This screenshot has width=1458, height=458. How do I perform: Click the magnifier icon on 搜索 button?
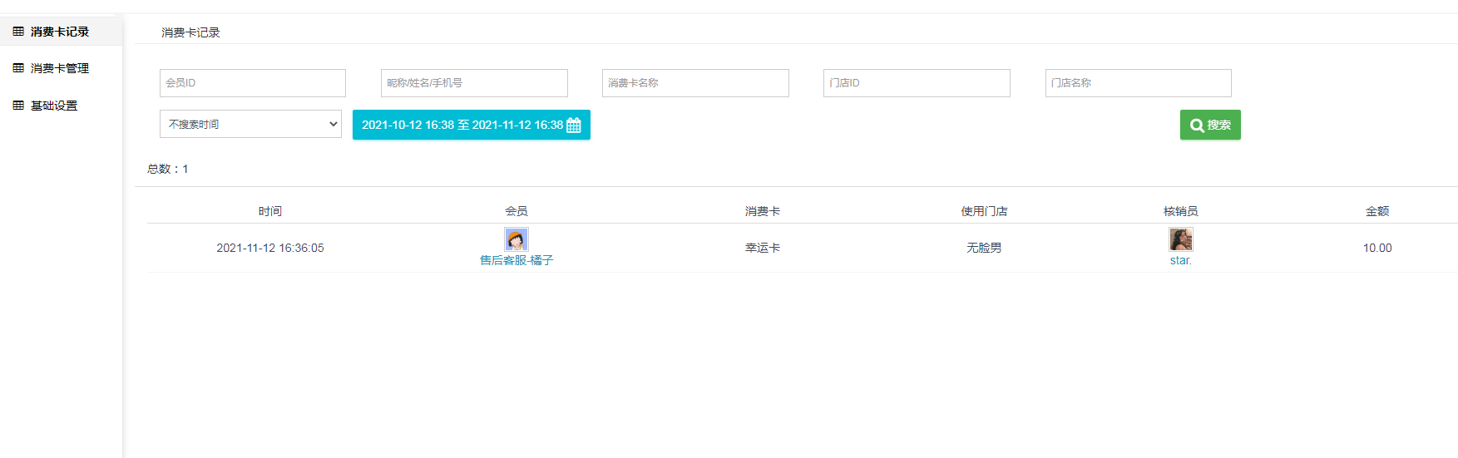point(1197,126)
